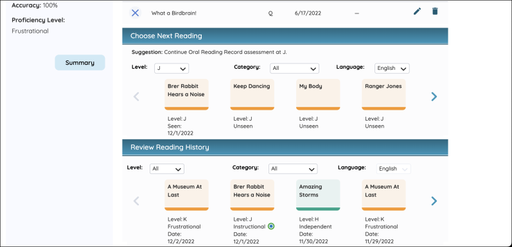This screenshot has height=247, width=512.
Task: Click the Level: H text under Amazing Storms
Action: click(x=308, y=219)
